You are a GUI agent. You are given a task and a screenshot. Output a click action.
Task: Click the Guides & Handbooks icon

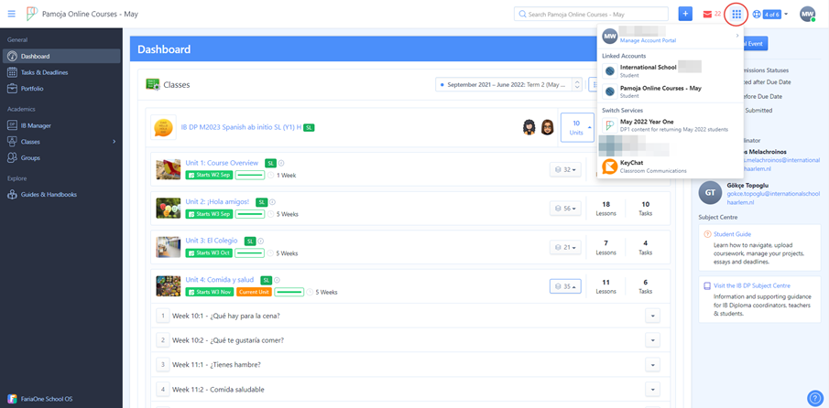point(12,194)
